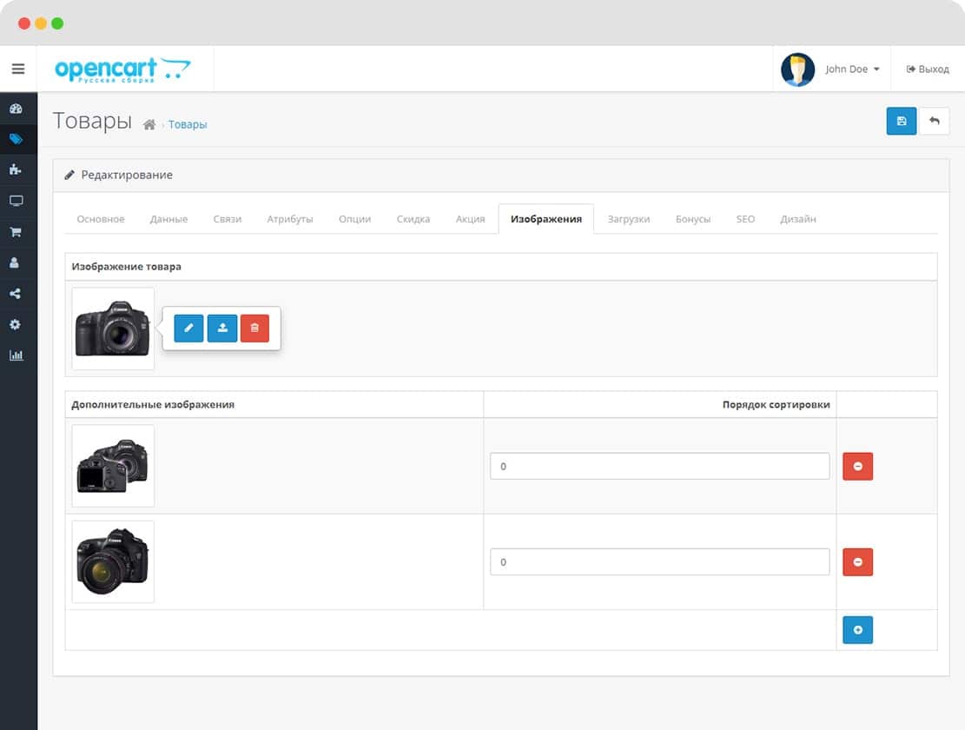Open the customers user sidebar icon

(x=15, y=262)
